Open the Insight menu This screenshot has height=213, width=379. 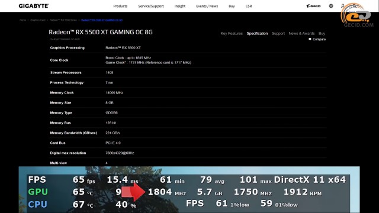180,6
